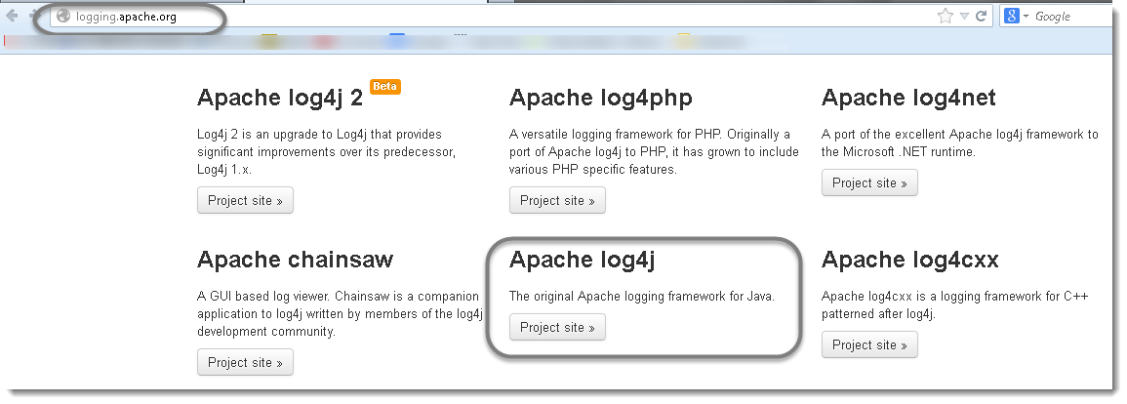Open Apache chainsaw Project site
The width and height of the screenshot is (1127, 404).
[245, 362]
